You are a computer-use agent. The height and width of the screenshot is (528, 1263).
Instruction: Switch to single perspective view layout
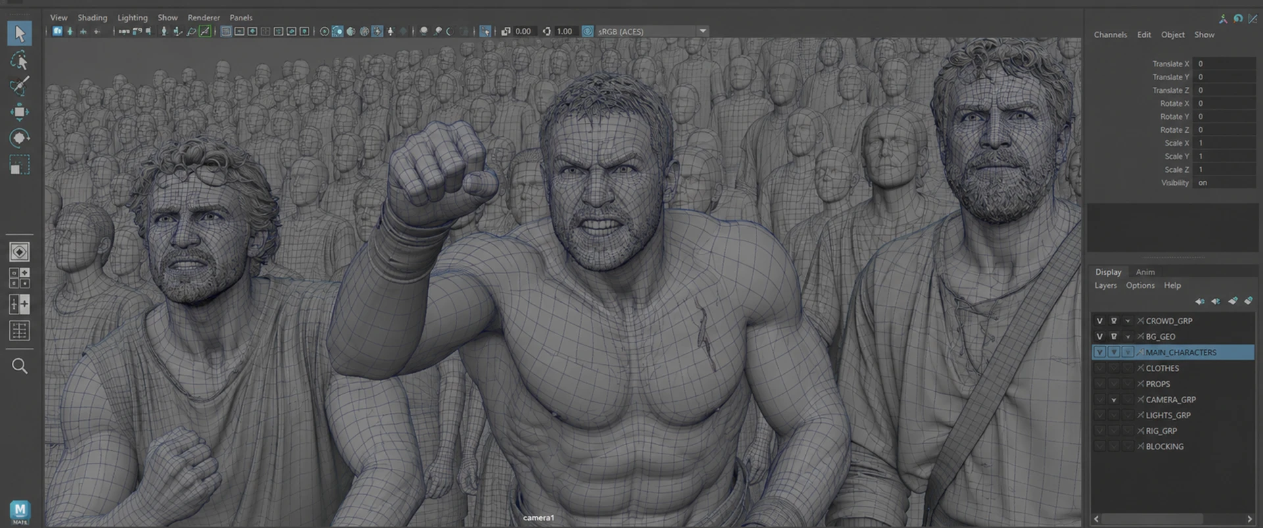19,252
